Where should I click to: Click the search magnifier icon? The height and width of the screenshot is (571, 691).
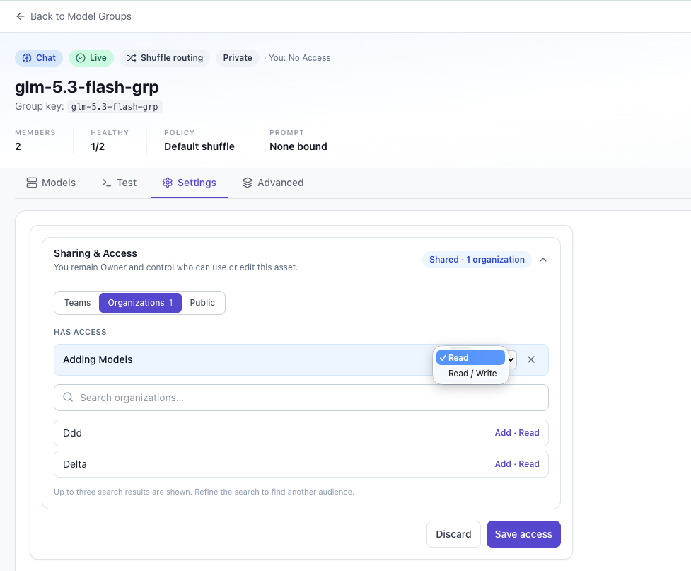[68, 397]
